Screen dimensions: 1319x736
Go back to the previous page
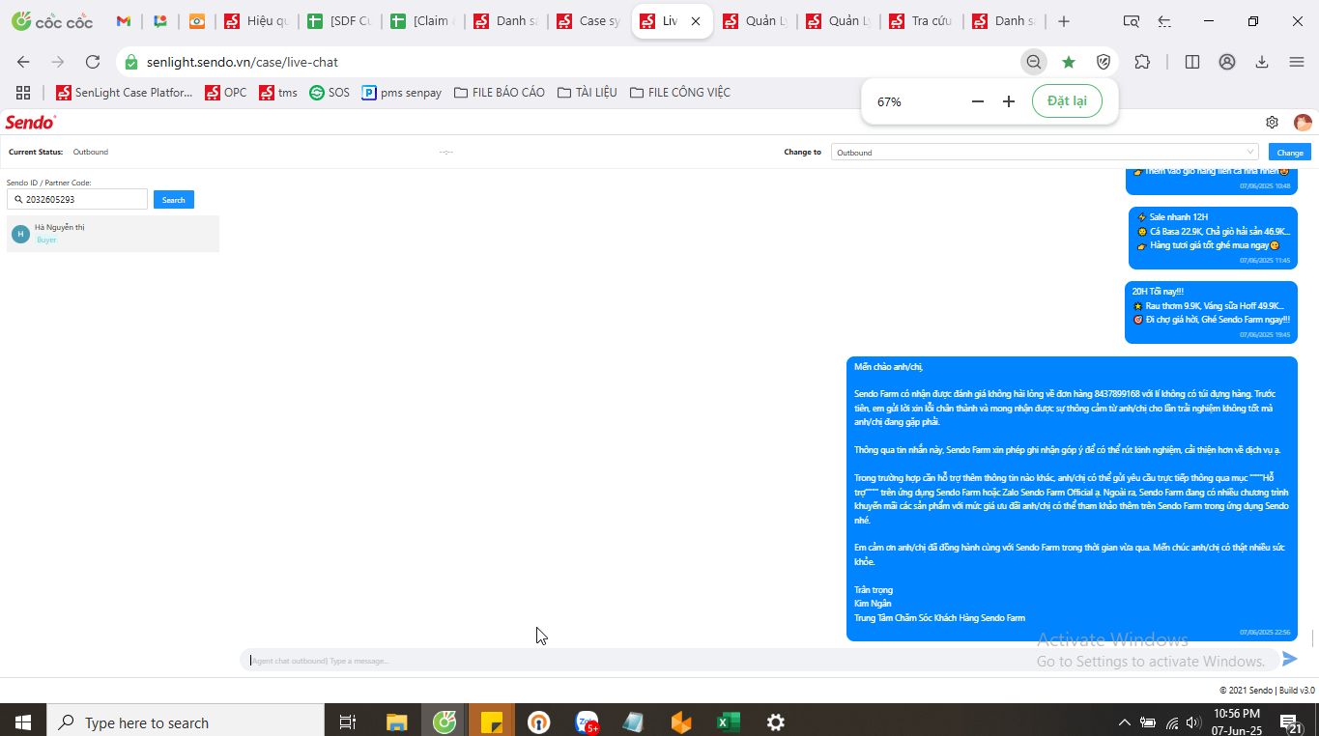(x=23, y=62)
